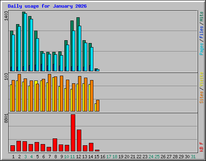
Task: Click the cyan Pages bar for day 10
Action: point(68,58)
